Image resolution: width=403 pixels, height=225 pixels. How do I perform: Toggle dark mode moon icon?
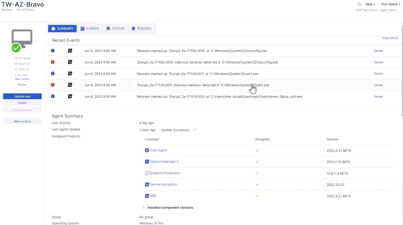(359, 4)
